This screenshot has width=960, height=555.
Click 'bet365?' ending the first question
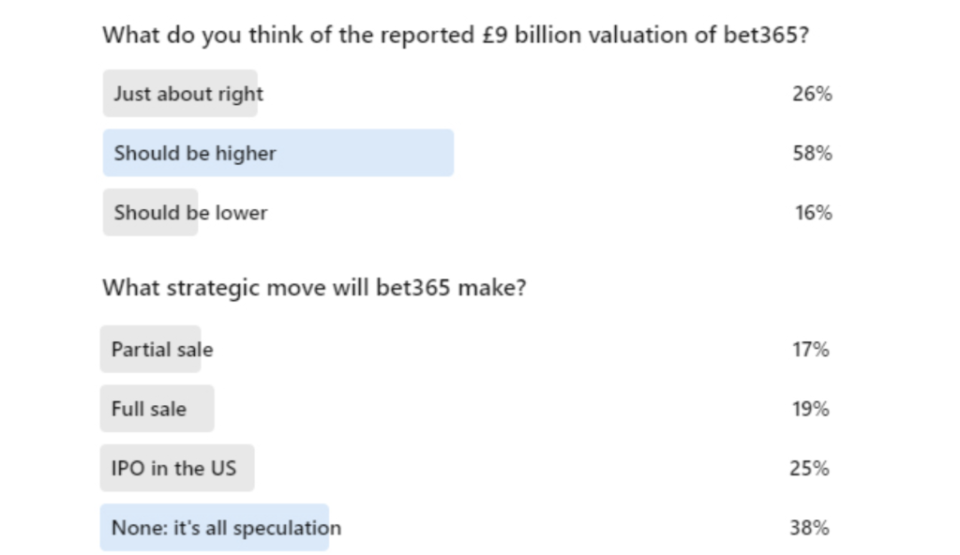click(767, 35)
